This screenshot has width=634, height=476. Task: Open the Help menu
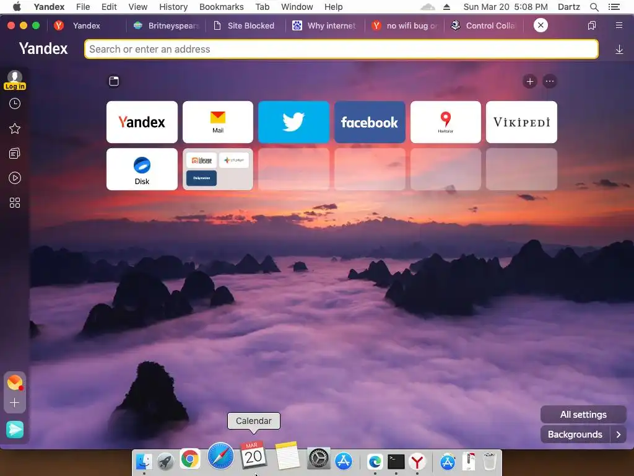click(333, 7)
